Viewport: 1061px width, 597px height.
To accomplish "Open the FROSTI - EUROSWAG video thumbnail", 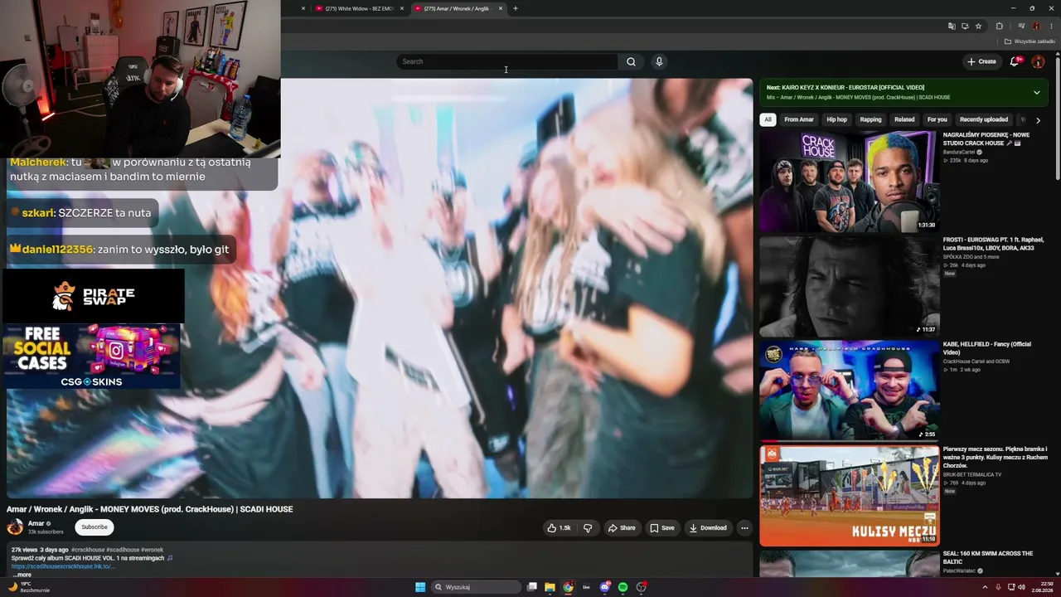I will [x=849, y=286].
